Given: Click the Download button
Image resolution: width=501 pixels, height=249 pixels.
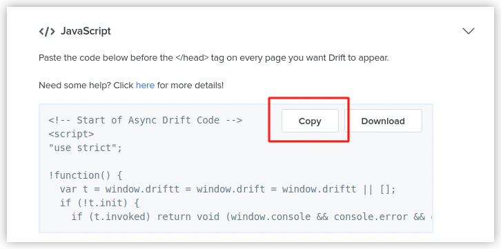Looking at the screenshot, I should pyautogui.click(x=383, y=121).
